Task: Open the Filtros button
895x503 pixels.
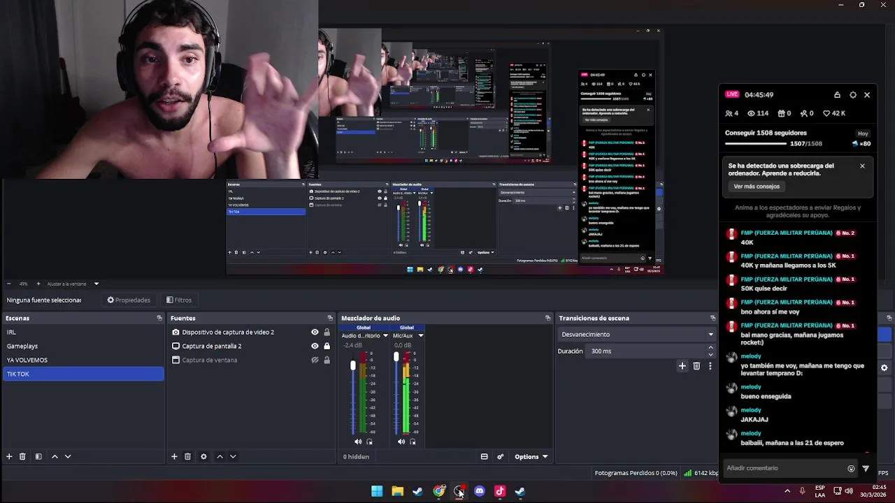Action: coord(179,300)
